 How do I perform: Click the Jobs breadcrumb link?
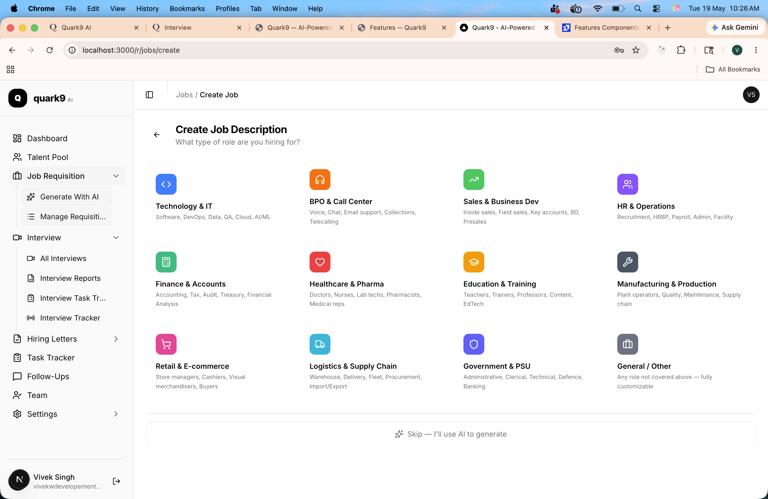coord(184,95)
